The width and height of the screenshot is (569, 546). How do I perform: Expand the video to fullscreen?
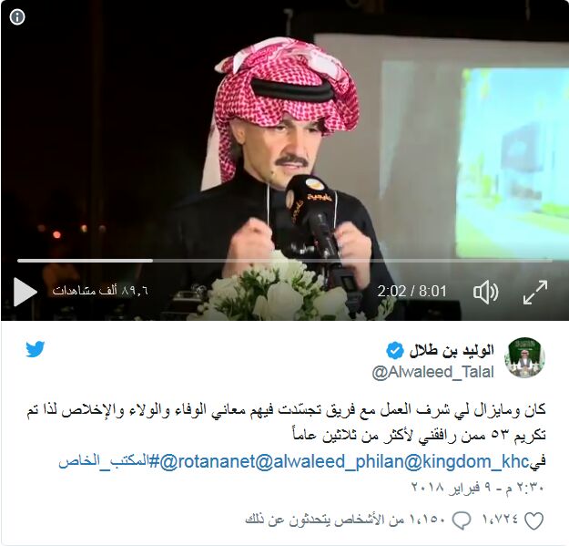pos(535,292)
